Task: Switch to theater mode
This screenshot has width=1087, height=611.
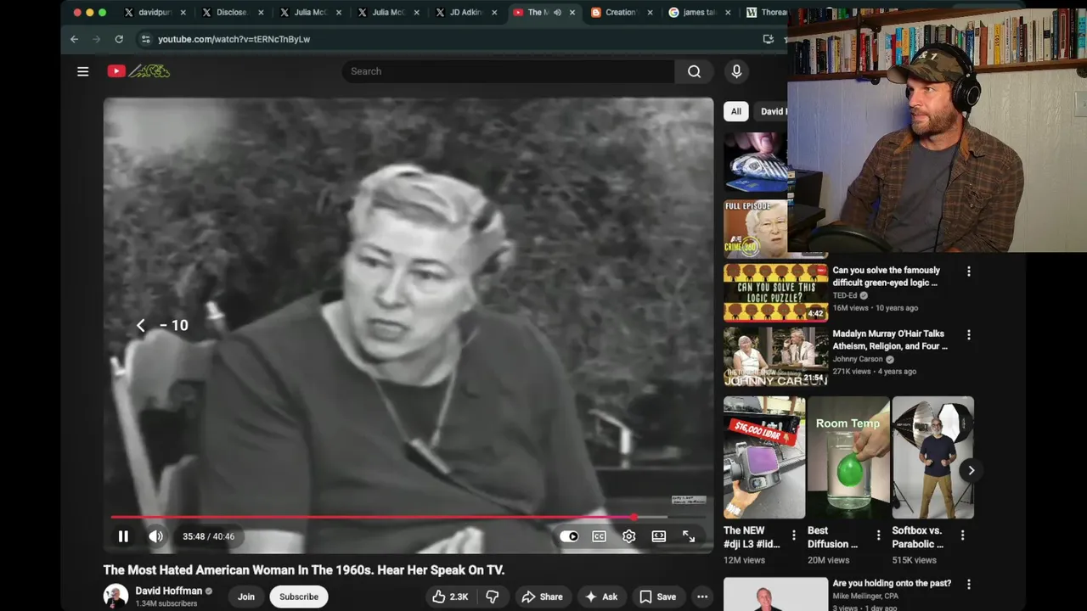Action: coord(658,536)
